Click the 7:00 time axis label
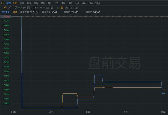 (126, 112)
